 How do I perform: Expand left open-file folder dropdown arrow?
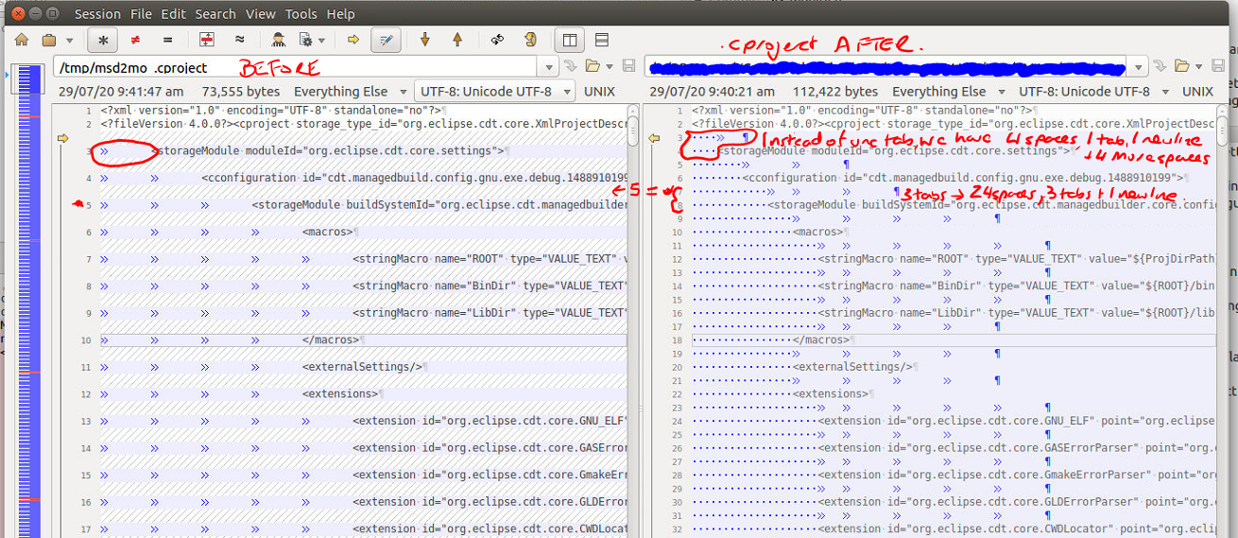tap(609, 66)
